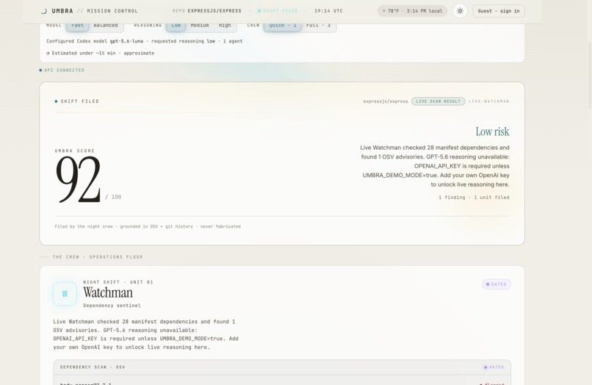The image size is (592, 385).
Task: Click the Umbra crescent logo icon
Action: tap(44, 11)
